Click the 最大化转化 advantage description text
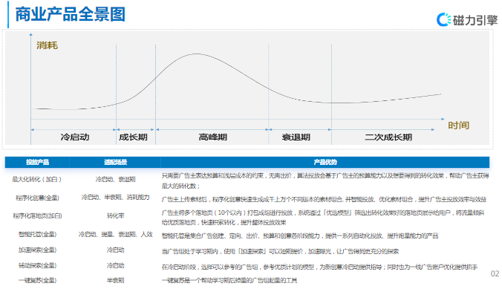 tap(325, 181)
